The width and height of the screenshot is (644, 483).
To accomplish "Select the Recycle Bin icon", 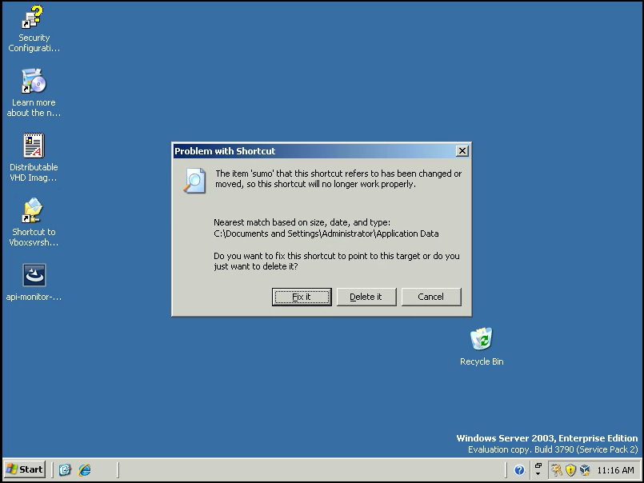I will tap(482, 340).
